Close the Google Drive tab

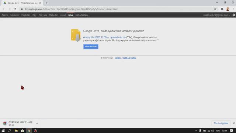click(x=40, y=3)
